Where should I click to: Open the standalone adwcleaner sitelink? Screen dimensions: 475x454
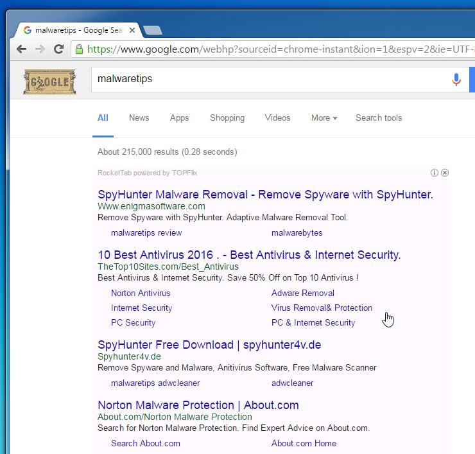click(292, 383)
